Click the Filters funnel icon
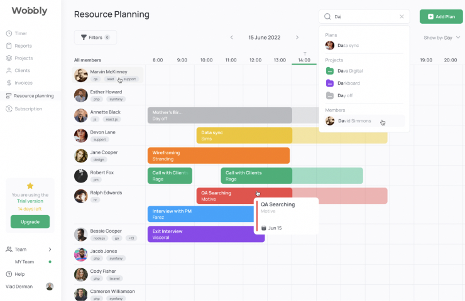465x301 pixels. pos(84,37)
